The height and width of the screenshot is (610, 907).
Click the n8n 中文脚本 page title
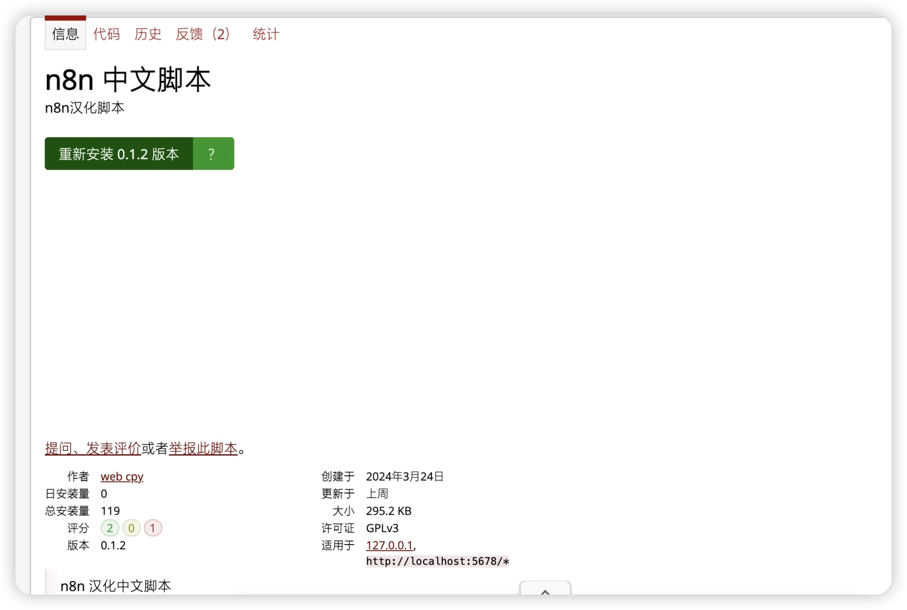127,80
